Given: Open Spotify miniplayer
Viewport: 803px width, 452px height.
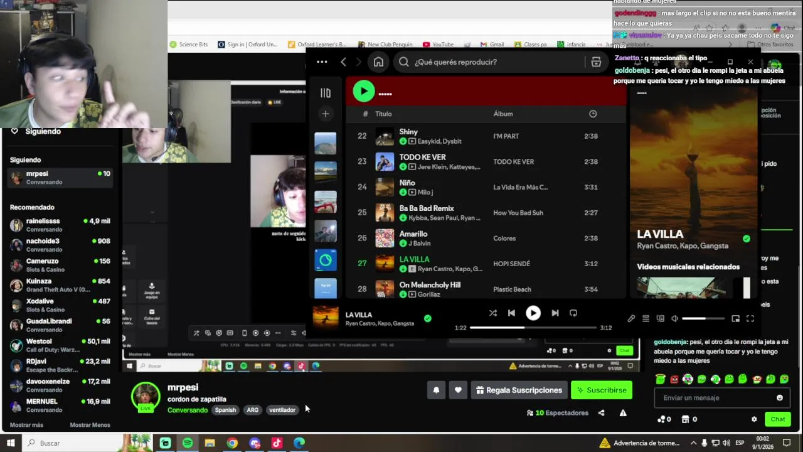Looking at the screenshot, I should pos(736,318).
